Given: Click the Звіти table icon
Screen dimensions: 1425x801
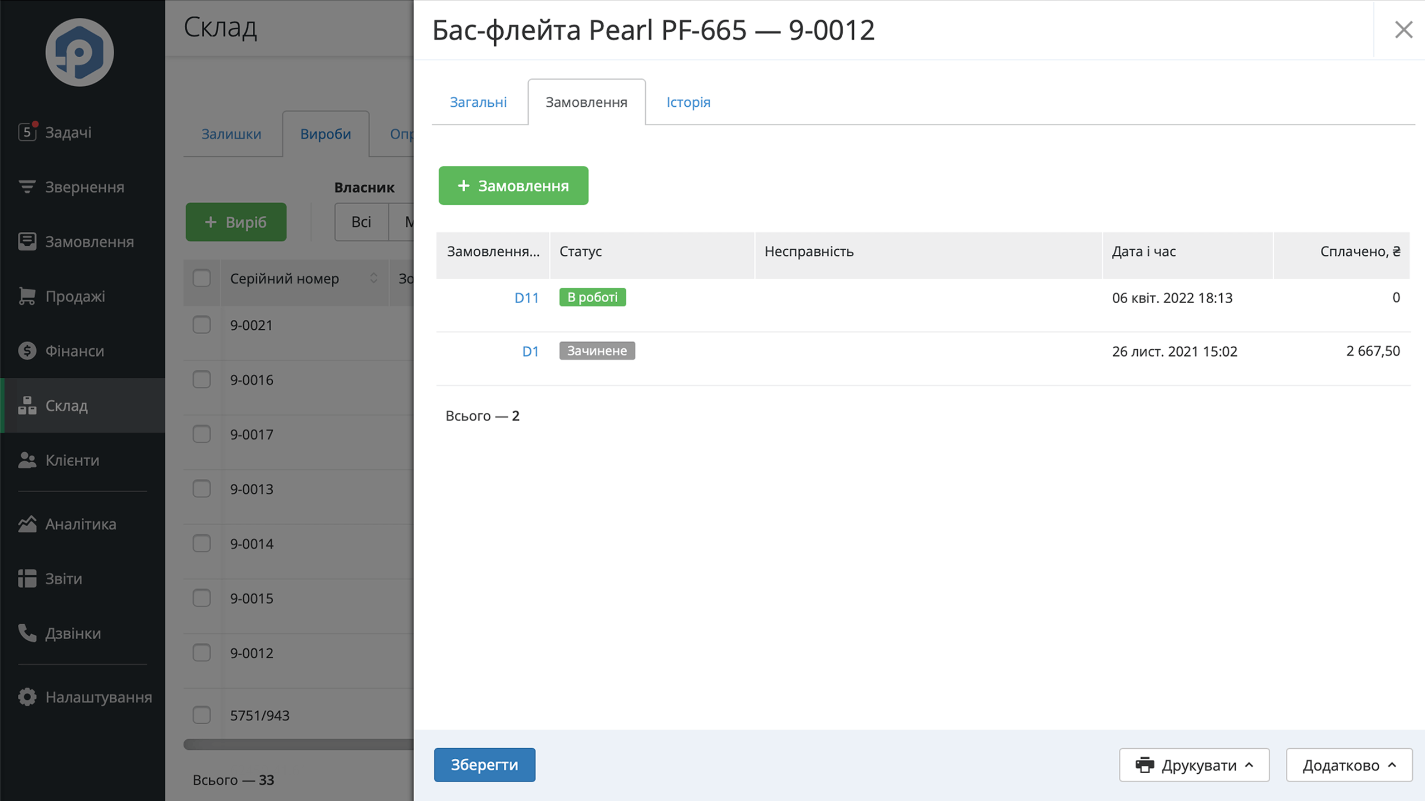Looking at the screenshot, I should [x=27, y=578].
